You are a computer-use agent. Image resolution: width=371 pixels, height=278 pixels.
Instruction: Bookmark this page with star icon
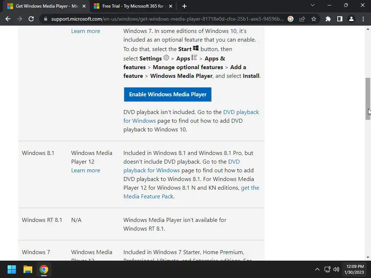click(314, 19)
